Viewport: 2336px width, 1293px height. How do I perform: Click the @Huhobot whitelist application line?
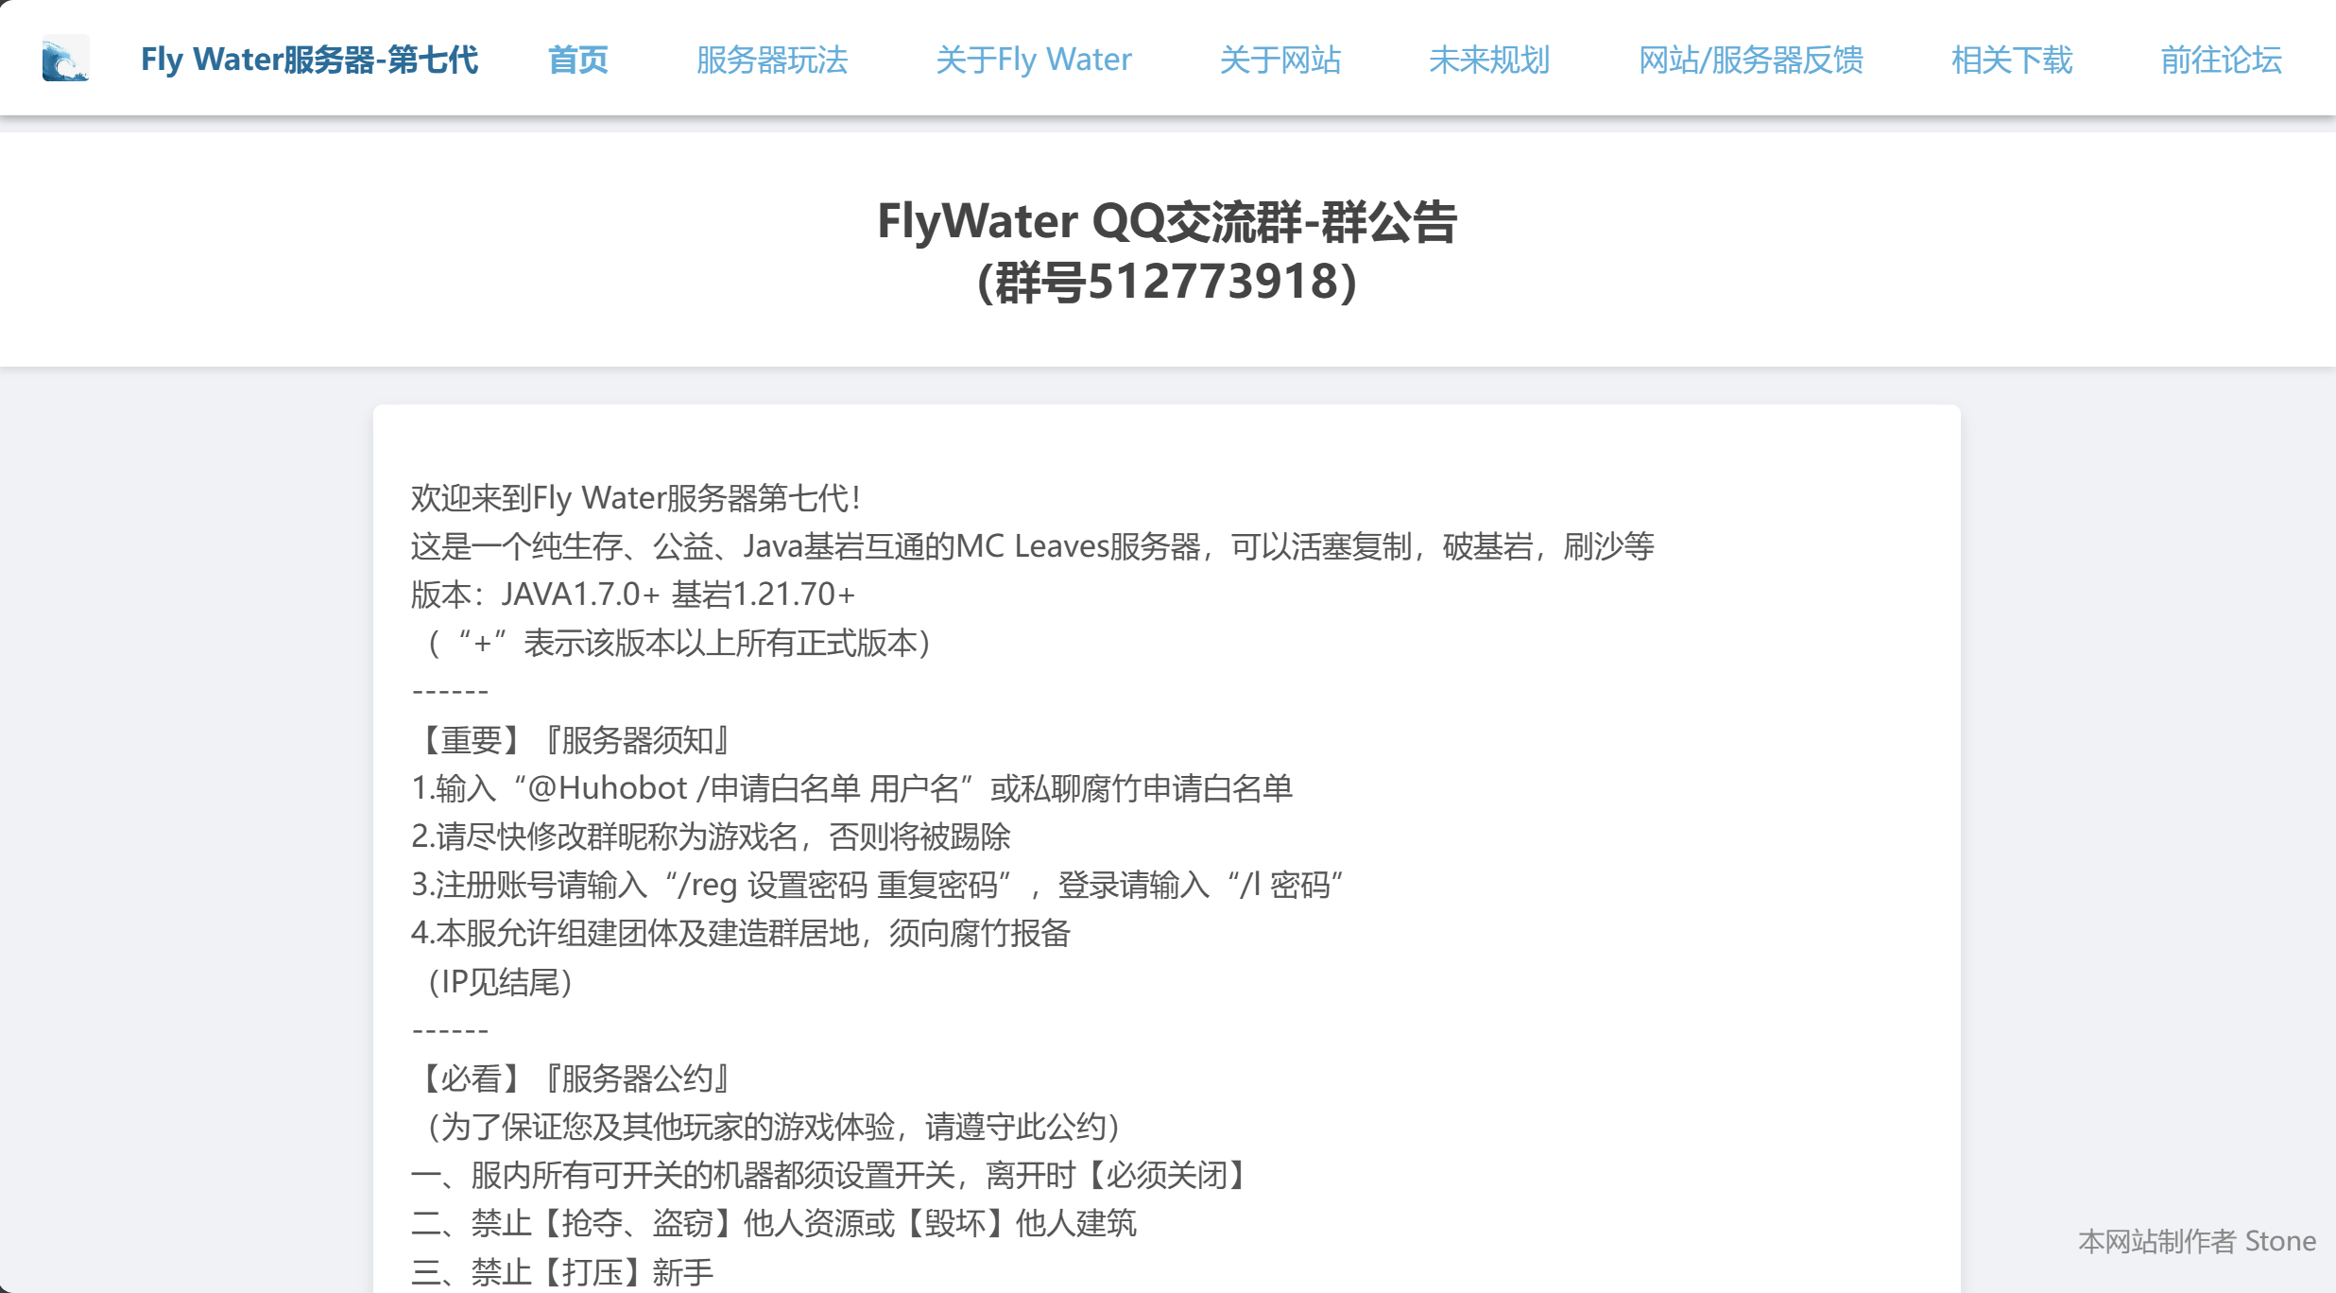(x=851, y=788)
